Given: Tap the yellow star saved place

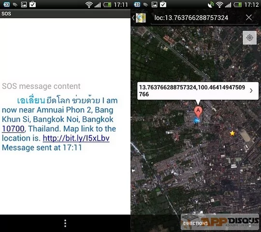Looking at the screenshot, I should pos(232,133).
